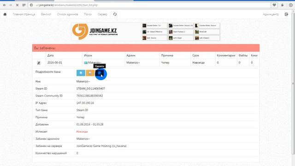Click the Срок column header
Screen dimensions: 295x166
(x=195, y=55)
